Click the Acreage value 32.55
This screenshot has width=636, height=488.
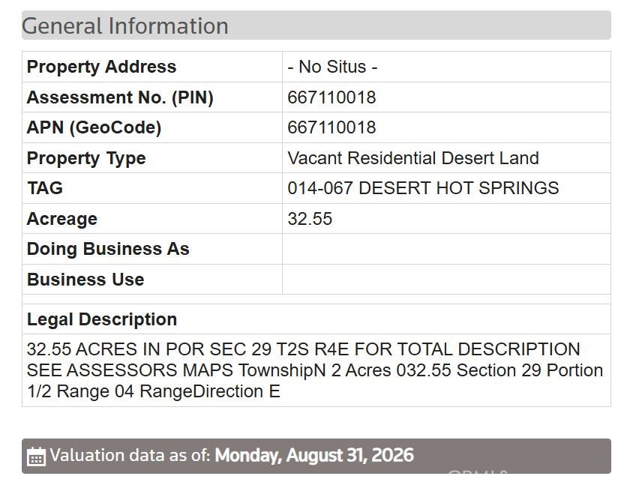(310, 219)
